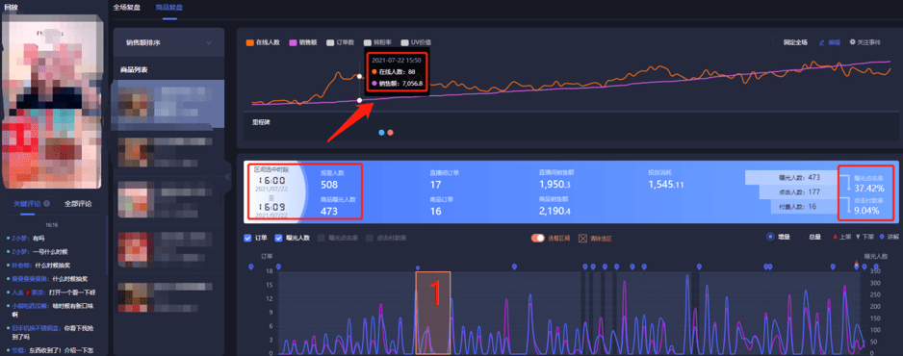Toggle the 订单数 legend swatch

pyautogui.click(x=330, y=42)
